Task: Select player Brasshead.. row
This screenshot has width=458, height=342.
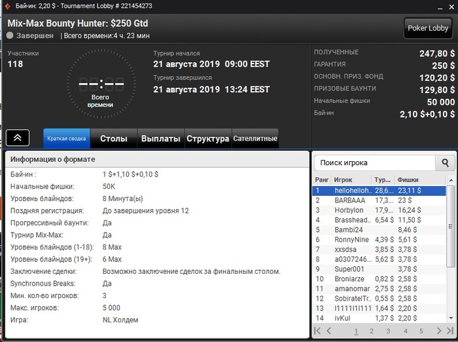Action: 379,220
